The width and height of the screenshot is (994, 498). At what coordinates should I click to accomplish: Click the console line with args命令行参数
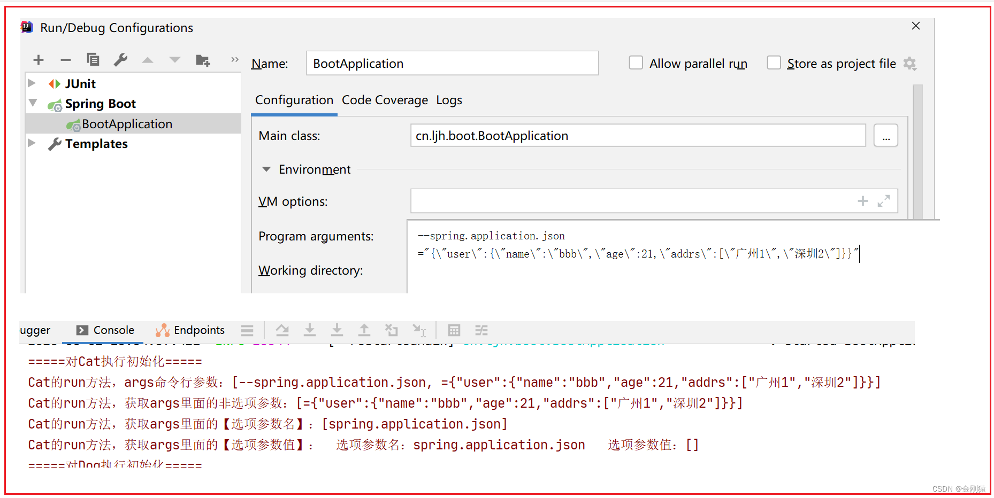455,383
